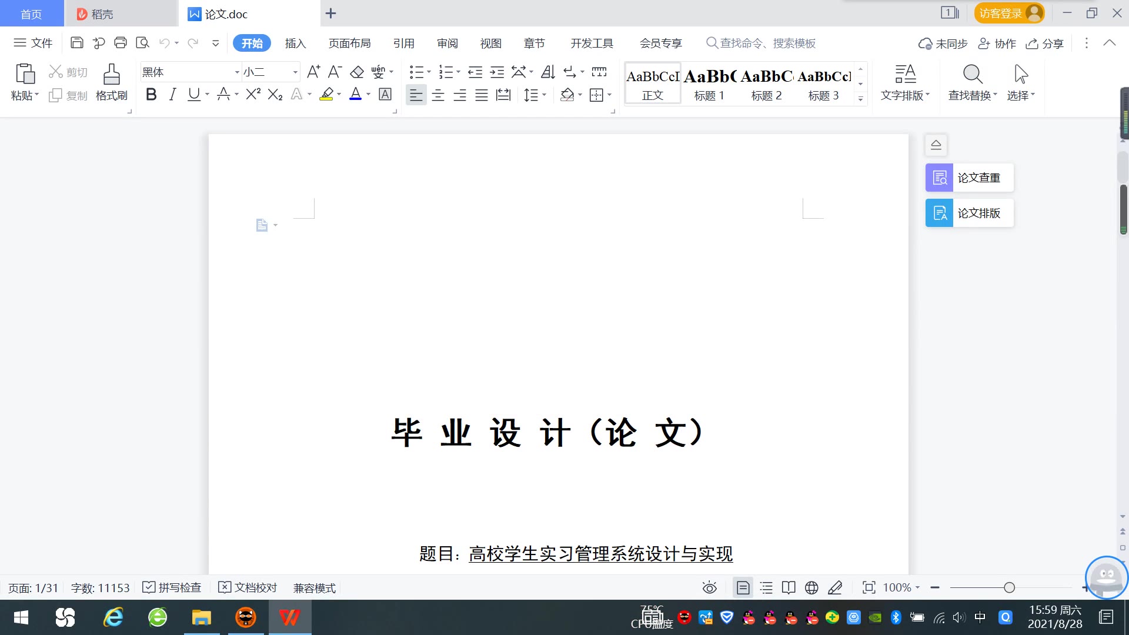The image size is (1129, 635).
Task: Click the guest login (访客登录) button
Action: (x=1008, y=13)
